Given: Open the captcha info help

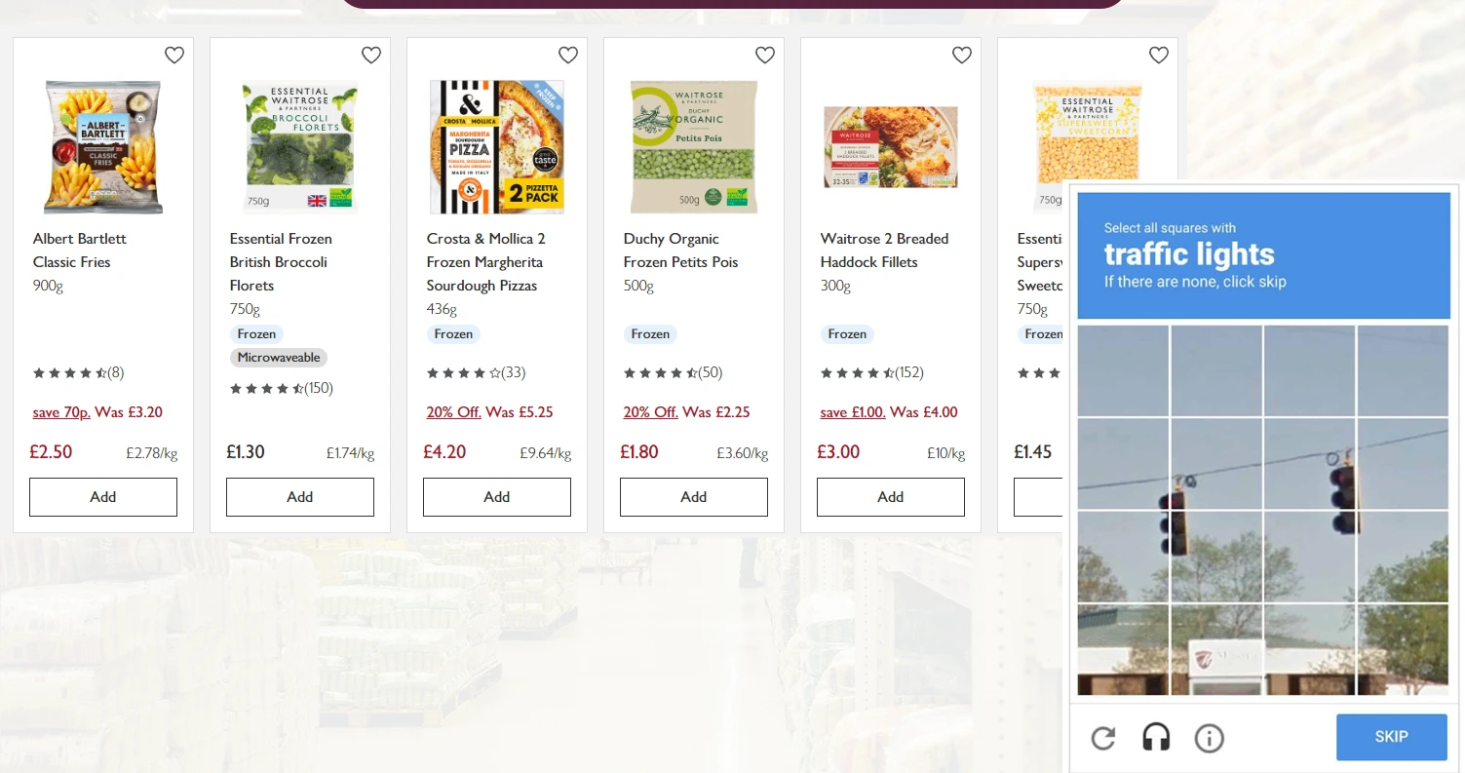Looking at the screenshot, I should tap(1209, 738).
